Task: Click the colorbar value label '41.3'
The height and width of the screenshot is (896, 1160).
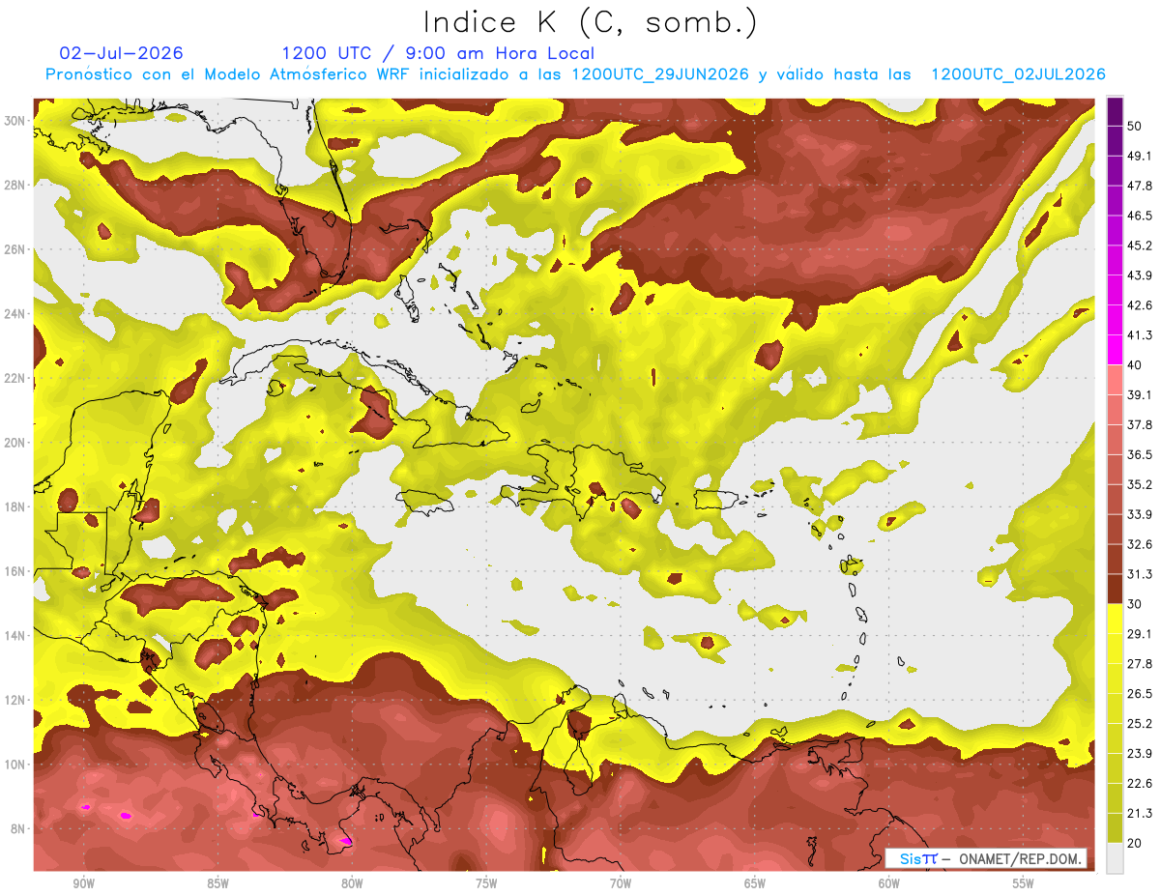Action: click(x=1139, y=335)
